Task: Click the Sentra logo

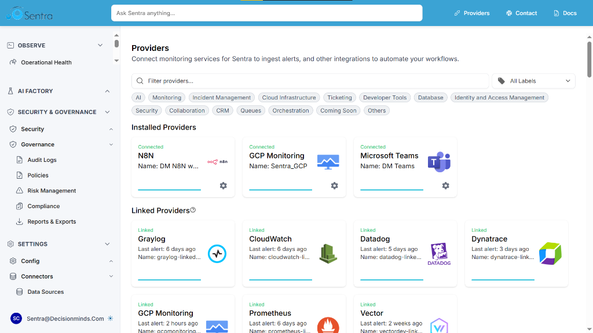Action: tap(29, 14)
